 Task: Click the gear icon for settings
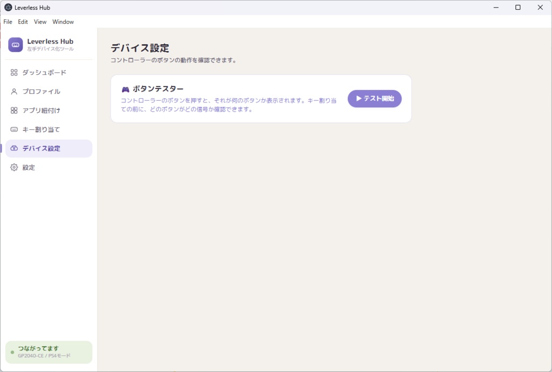14,168
